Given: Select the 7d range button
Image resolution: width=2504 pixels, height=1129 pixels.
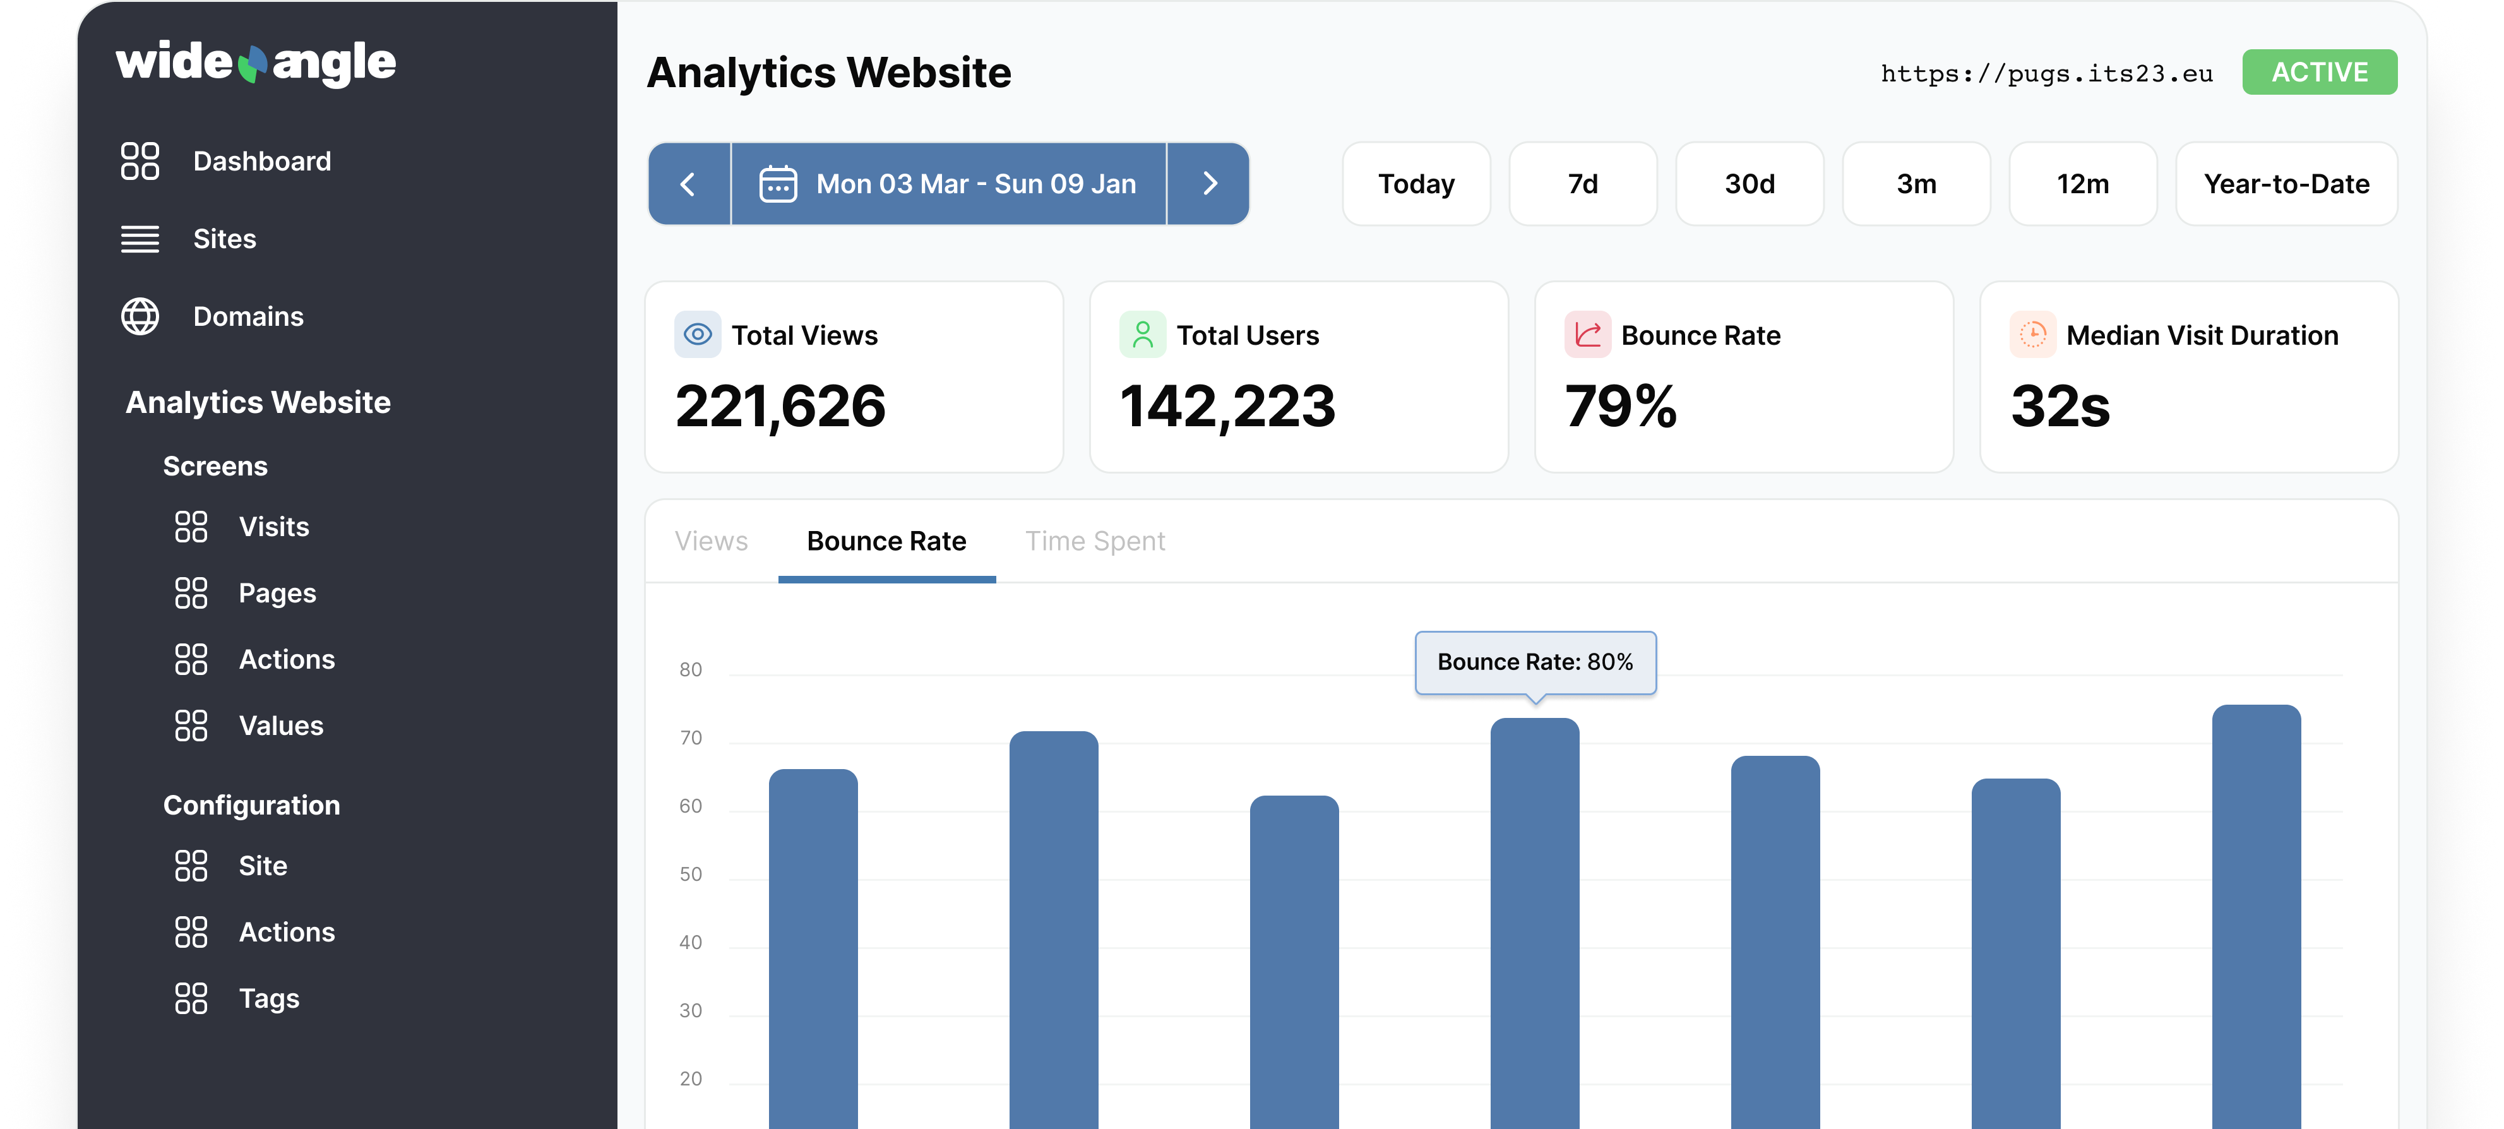Looking at the screenshot, I should pos(1583,184).
